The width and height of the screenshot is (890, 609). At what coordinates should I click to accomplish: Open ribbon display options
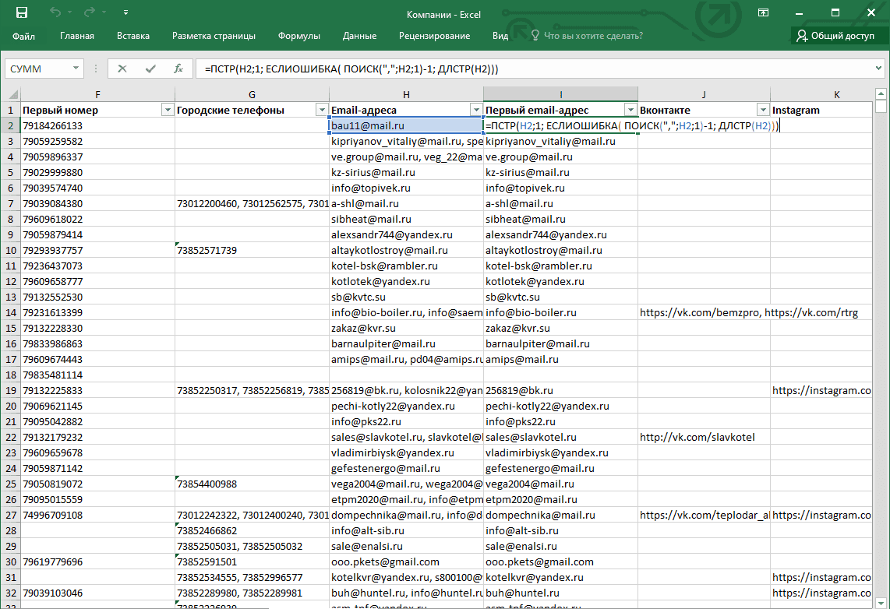tap(764, 12)
